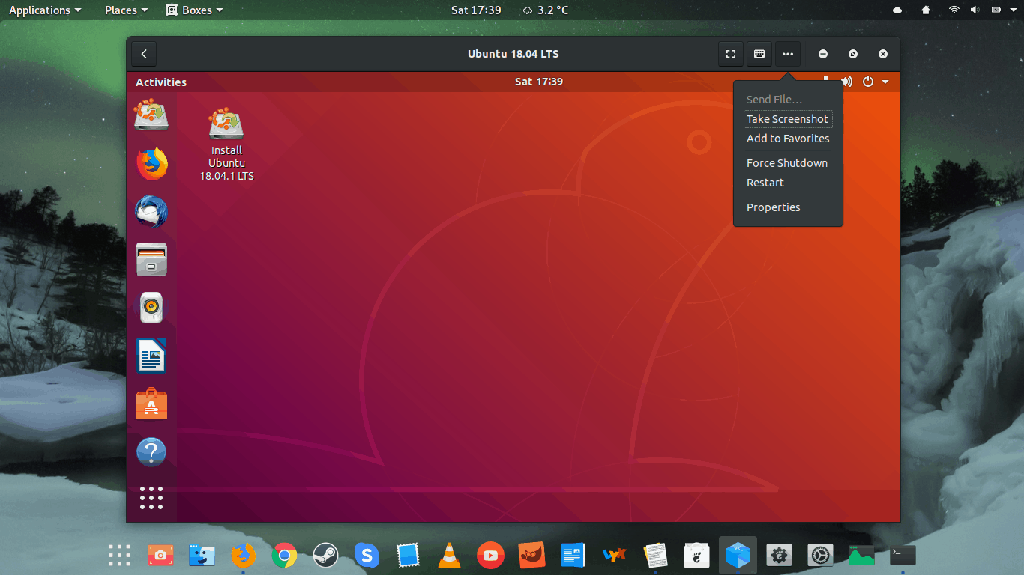Choose Add to Favorites menu entry
1024x575 pixels.
787,139
